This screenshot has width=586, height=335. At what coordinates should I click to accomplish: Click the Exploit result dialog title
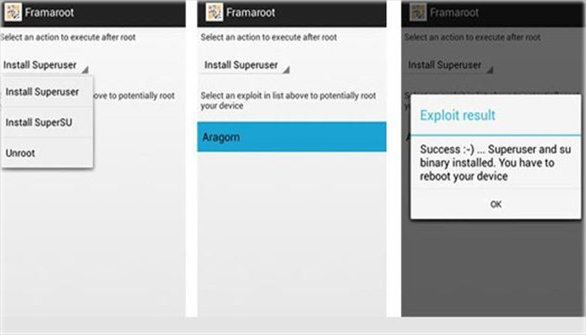pyautogui.click(x=457, y=116)
